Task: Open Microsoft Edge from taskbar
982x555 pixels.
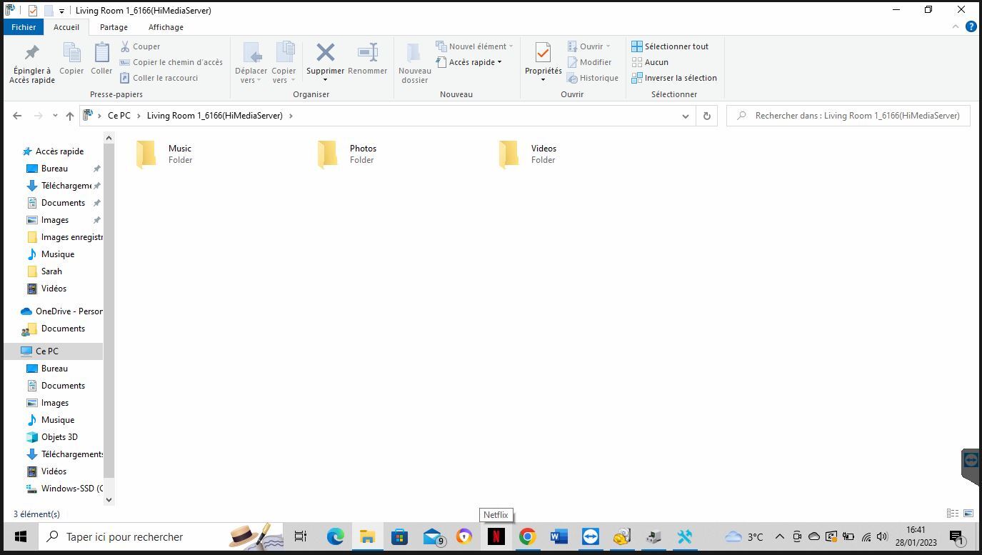Action: 335,536
